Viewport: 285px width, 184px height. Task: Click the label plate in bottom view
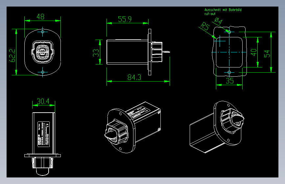(44, 134)
